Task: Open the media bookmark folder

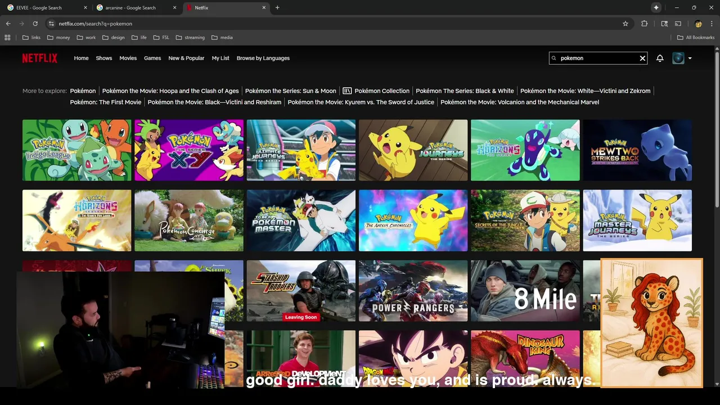Action: (x=222, y=38)
